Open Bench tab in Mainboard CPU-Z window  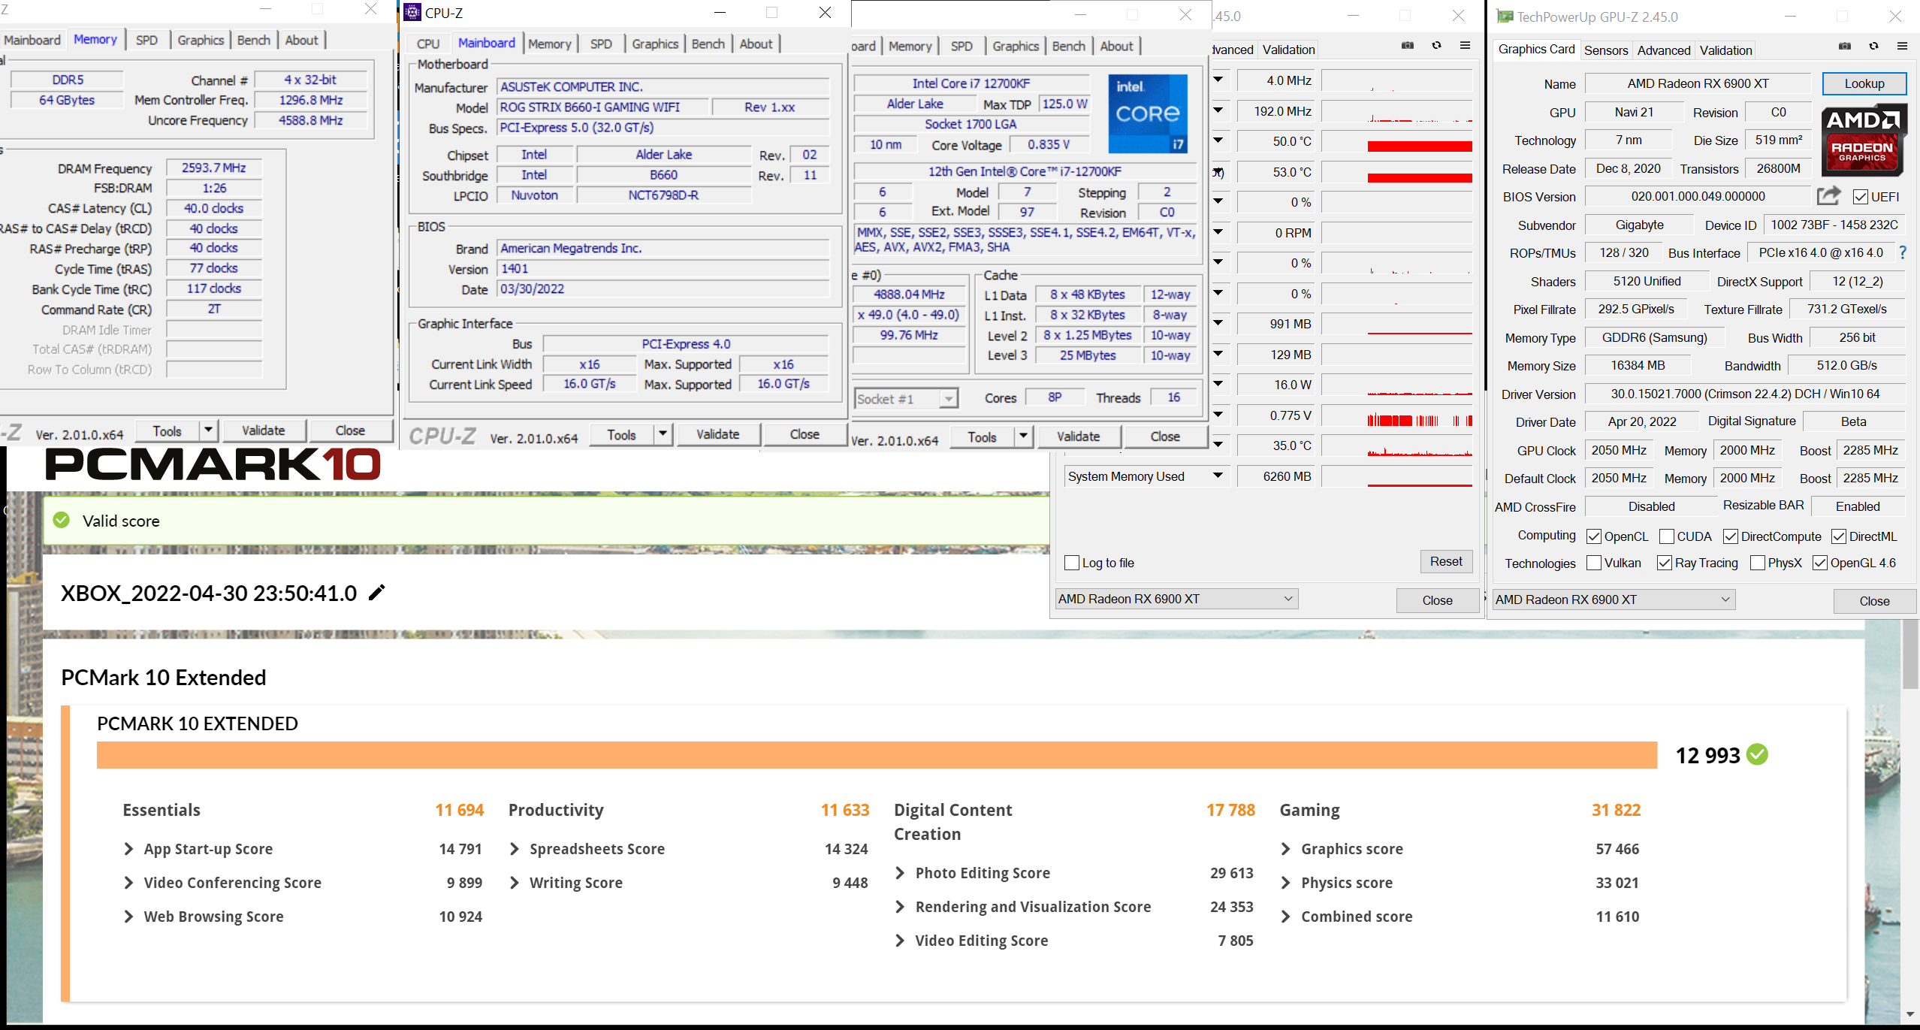click(x=708, y=44)
